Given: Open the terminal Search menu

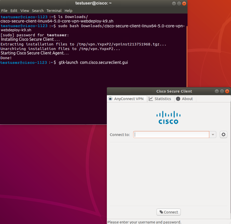Looking at the screenshot, I should point(38,11).
